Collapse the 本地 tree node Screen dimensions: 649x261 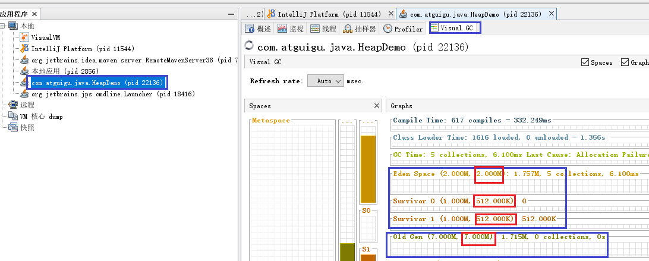[x=2, y=26]
